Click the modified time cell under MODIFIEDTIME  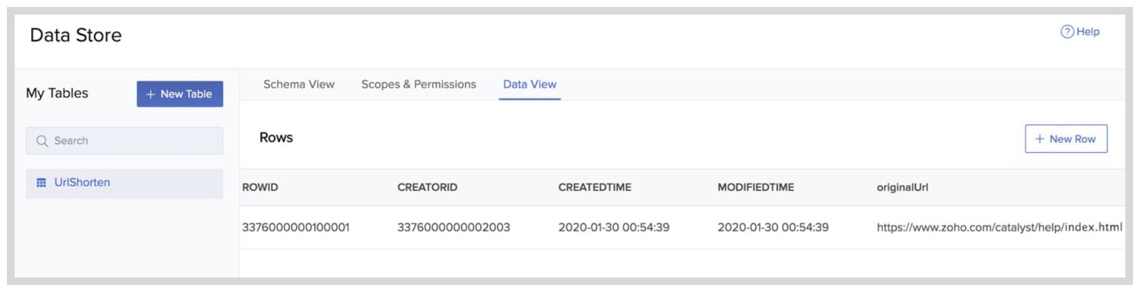[x=773, y=227]
